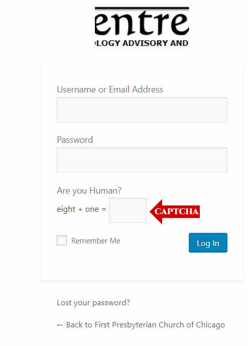
Task: Click the Password label
Action: point(75,140)
